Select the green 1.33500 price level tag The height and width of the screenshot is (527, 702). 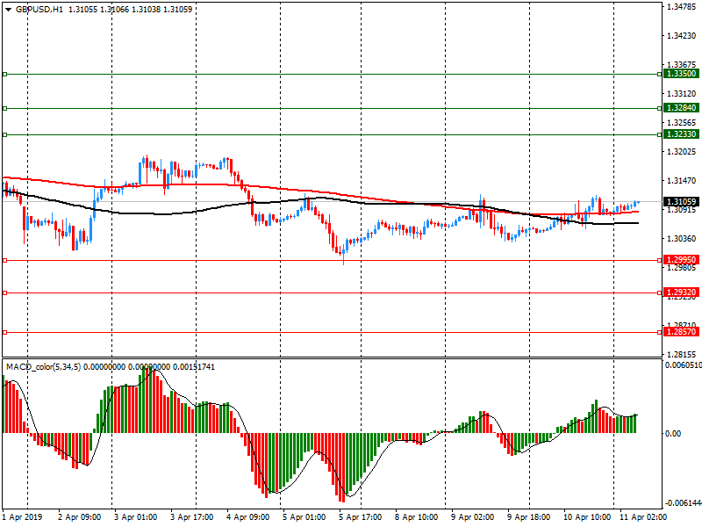(x=681, y=75)
